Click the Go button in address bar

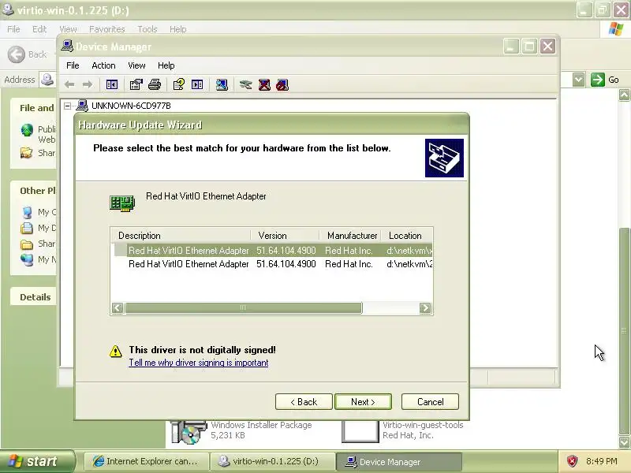(605, 80)
